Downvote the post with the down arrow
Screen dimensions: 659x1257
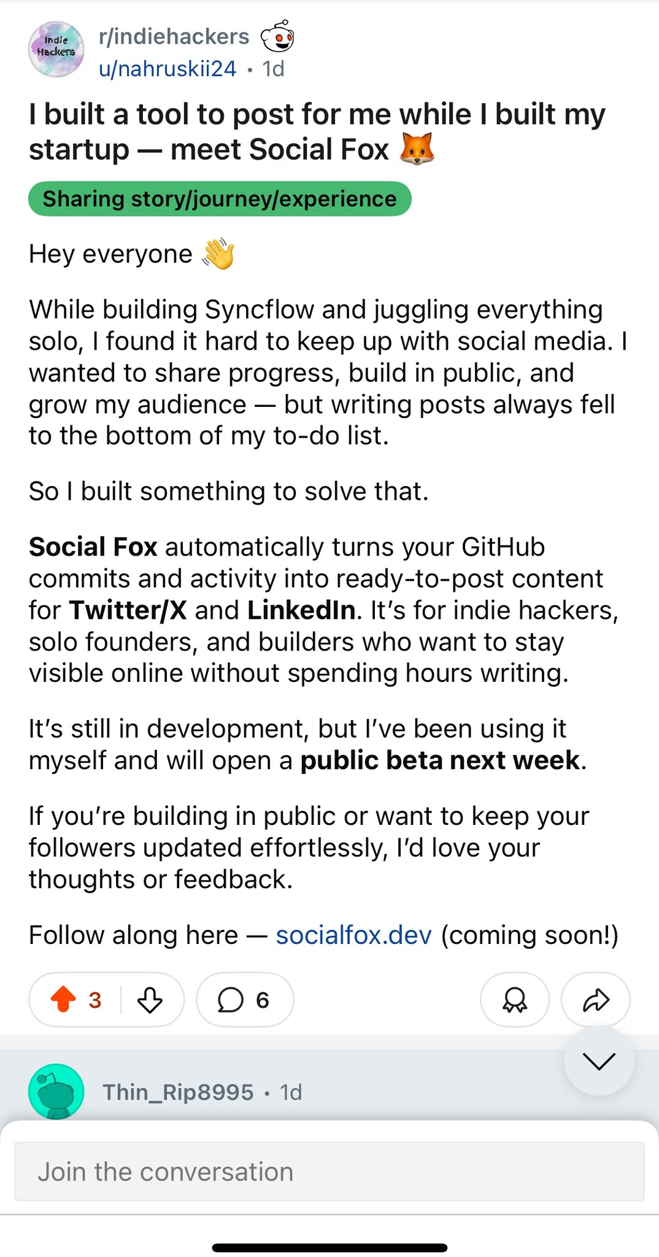pyautogui.click(x=150, y=1000)
